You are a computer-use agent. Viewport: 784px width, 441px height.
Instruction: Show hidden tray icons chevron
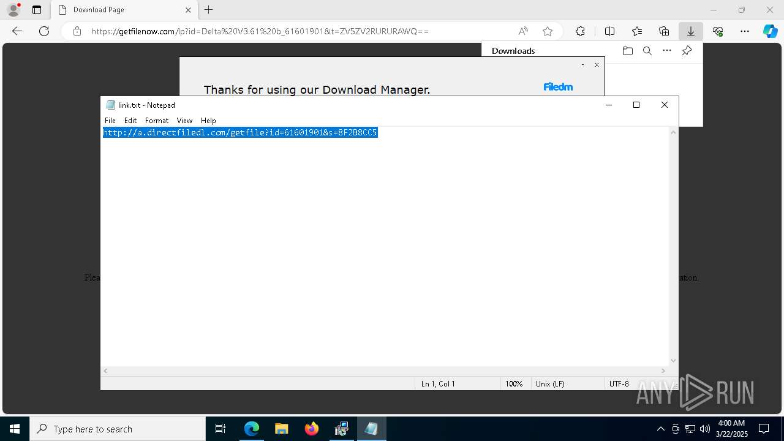[x=660, y=429]
